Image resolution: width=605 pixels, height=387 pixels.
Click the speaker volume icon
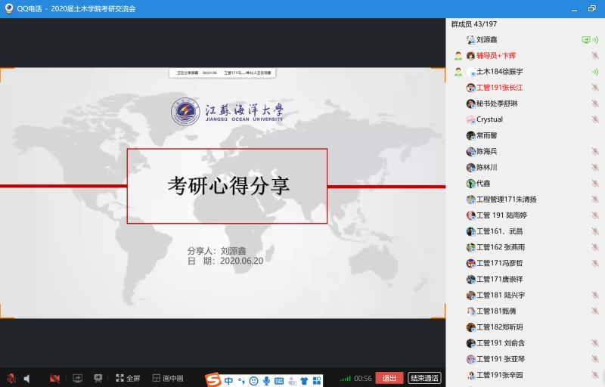pyautogui.click(x=27, y=378)
